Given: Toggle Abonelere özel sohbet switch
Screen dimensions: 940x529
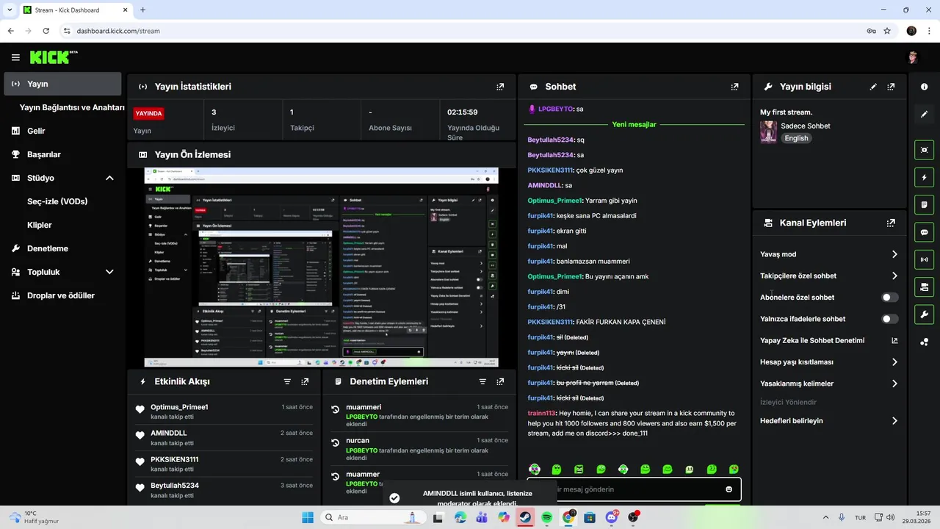Looking at the screenshot, I should [889, 298].
